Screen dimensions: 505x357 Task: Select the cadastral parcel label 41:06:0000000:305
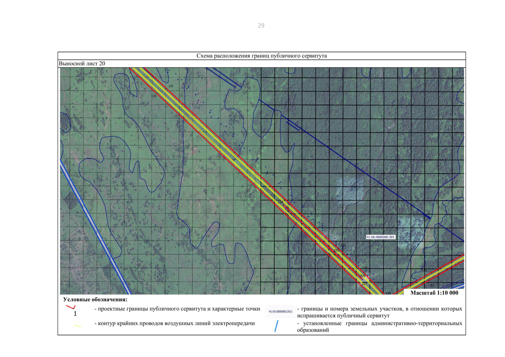[380, 237]
